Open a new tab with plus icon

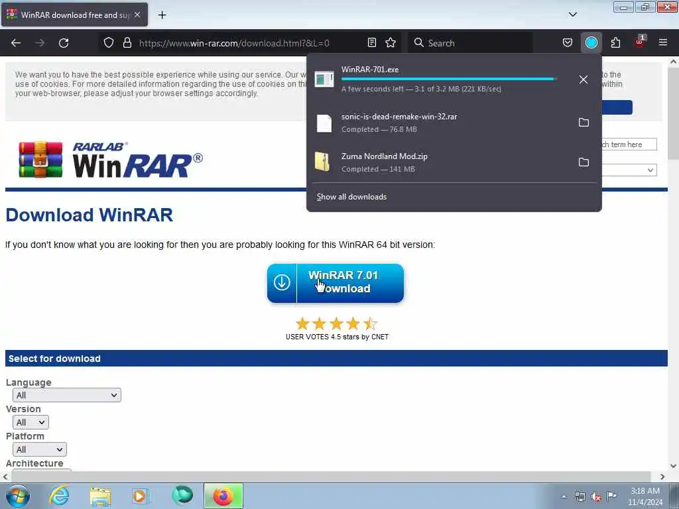pos(162,15)
